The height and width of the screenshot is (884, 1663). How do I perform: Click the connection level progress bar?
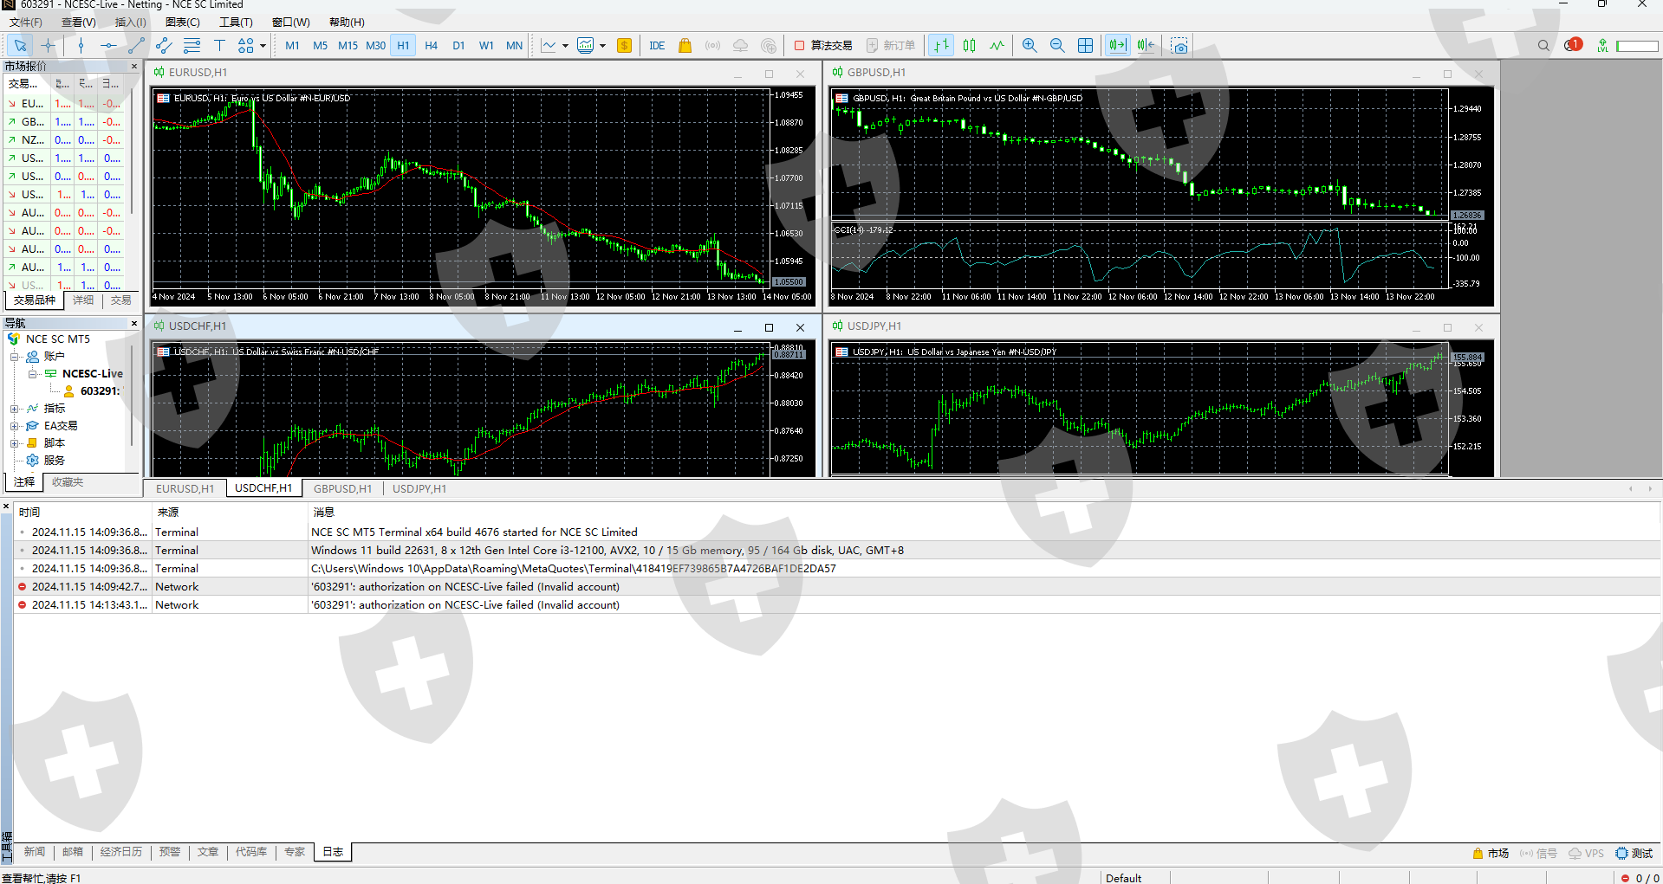[x=1637, y=46]
